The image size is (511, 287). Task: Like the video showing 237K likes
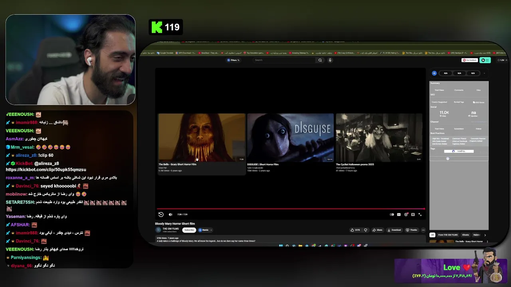tap(355, 230)
